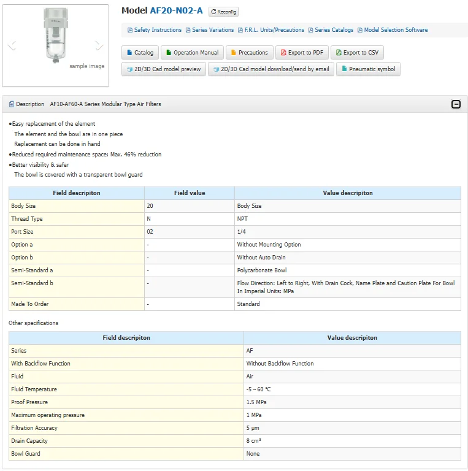The image size is (468, 471).
Task: Click the 'NPT' value description cell
Action: point(348,219)
